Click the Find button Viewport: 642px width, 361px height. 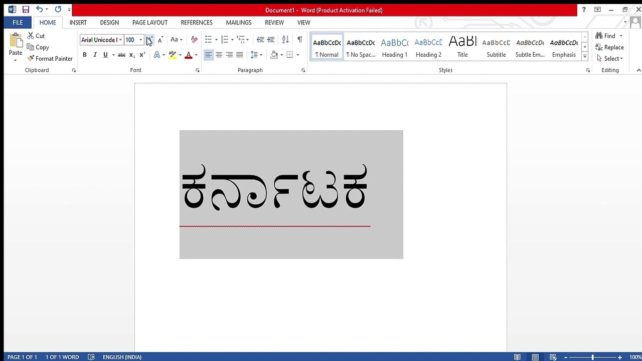point(605,36)
